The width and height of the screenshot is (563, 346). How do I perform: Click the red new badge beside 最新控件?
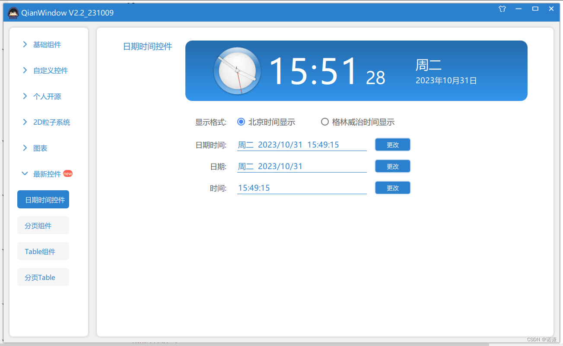(68, 173)
